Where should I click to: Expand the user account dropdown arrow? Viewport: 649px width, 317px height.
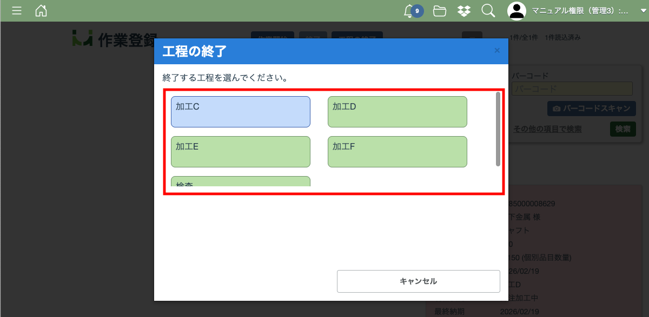click(x=636, y=11)
